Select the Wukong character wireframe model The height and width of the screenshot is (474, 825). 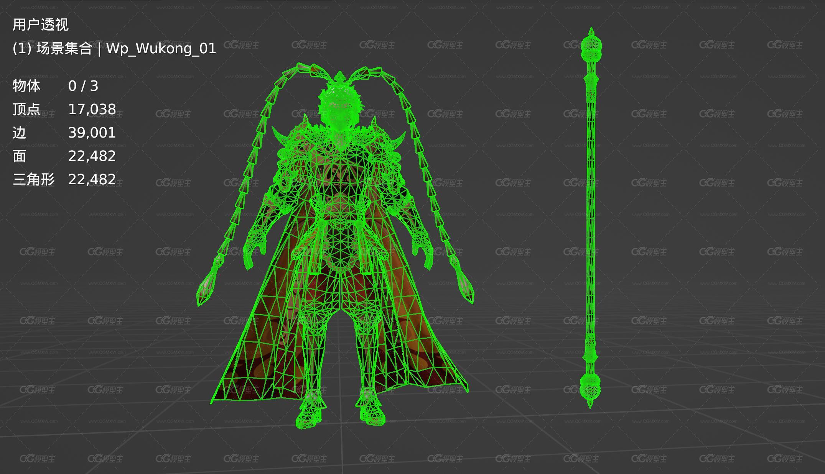coord(336,245)
